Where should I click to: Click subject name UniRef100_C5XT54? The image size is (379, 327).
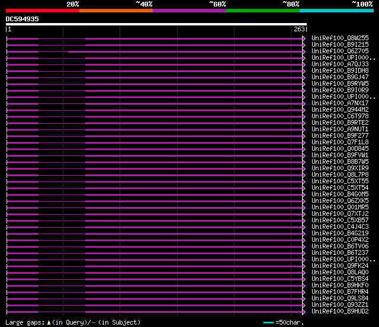click(x=340, y=188)
